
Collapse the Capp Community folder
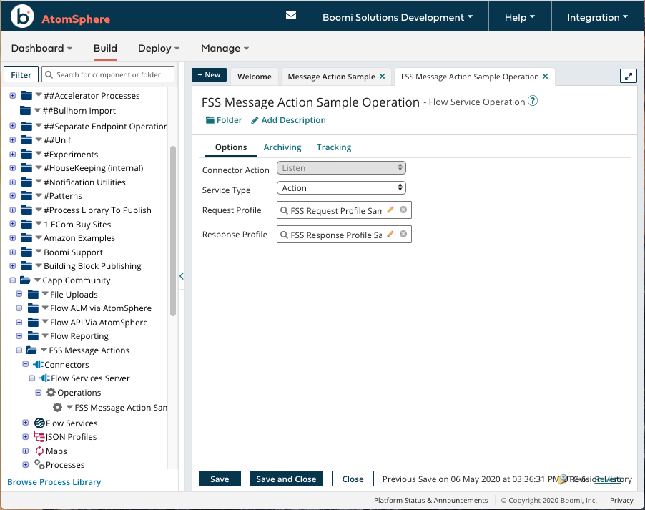pos(13,280)
